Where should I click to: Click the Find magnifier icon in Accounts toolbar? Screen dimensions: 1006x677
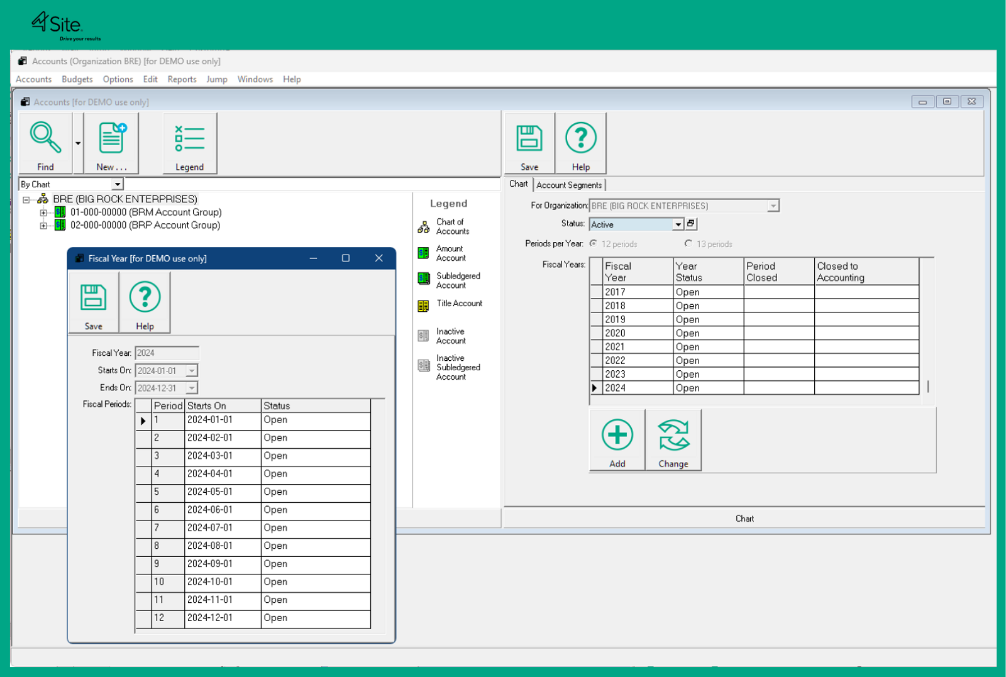click(x=45, y=138)
